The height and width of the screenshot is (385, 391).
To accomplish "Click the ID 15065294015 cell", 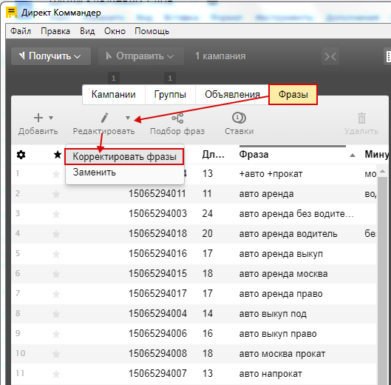I will (x=157, y=274).
